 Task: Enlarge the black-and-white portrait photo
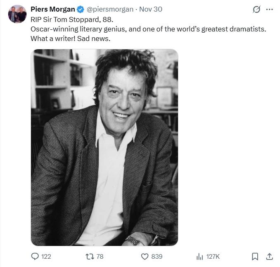(x=104, y=147)
